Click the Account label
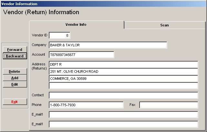 coord(38,54)
